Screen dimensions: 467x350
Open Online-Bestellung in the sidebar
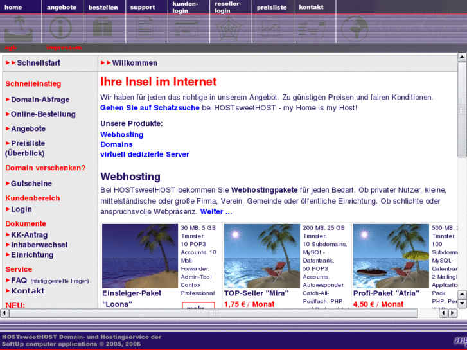43,114
